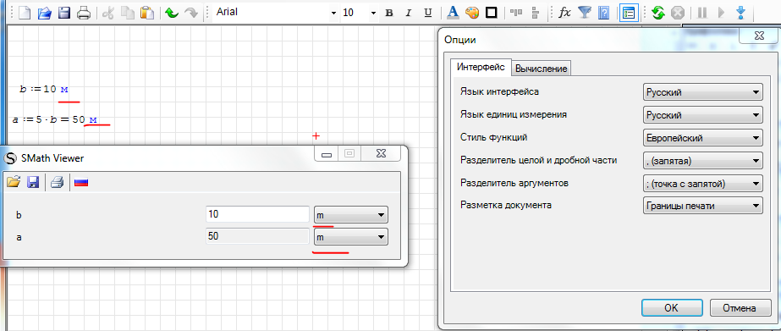This screenshot has width=781, height=331.
Task: Open the background color palette icon
Action: [471, 13]
